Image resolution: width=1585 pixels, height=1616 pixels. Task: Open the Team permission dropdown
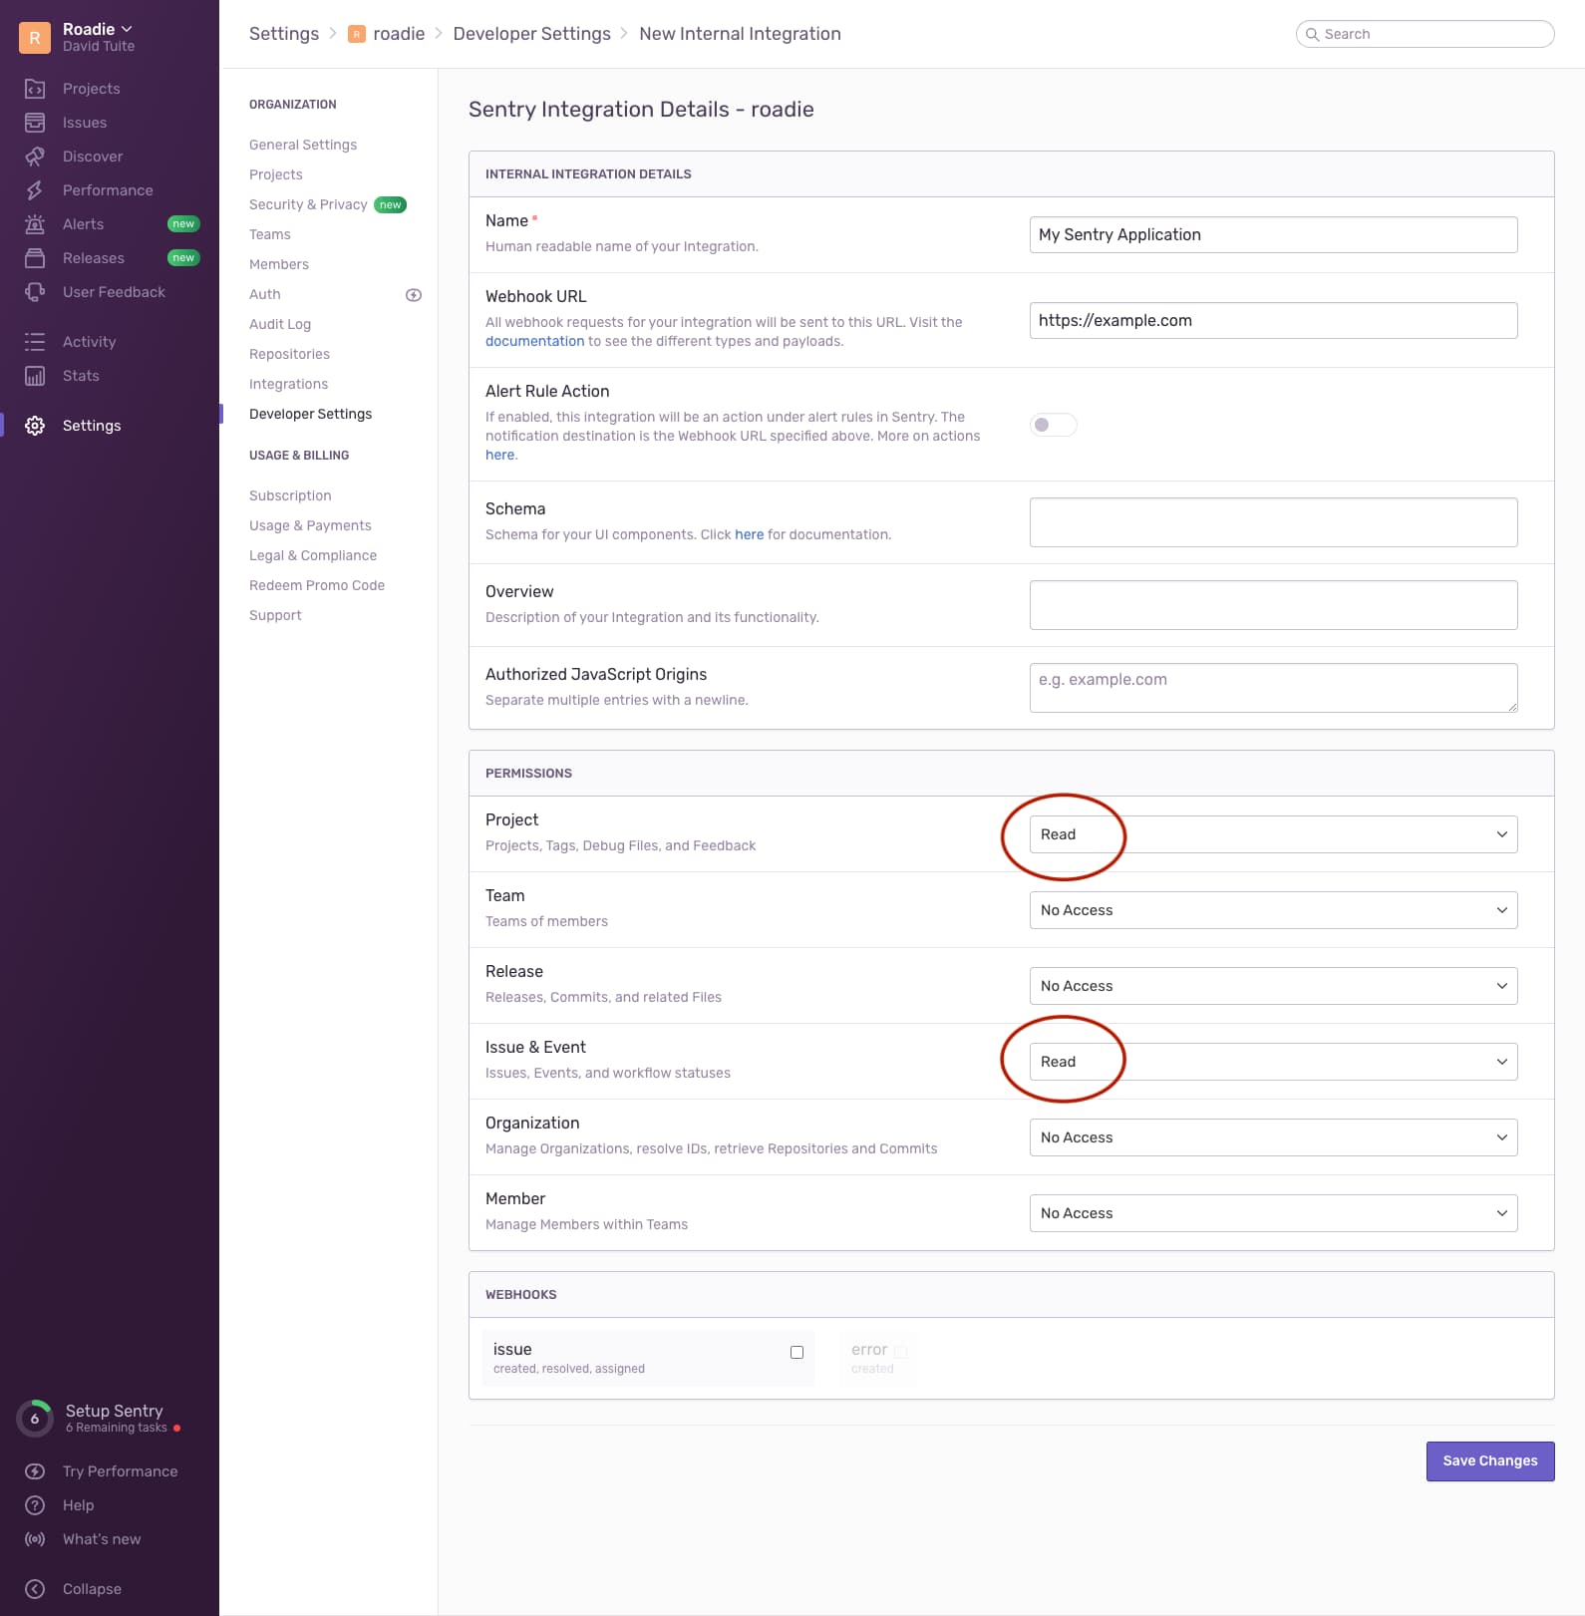point(1273,910)
